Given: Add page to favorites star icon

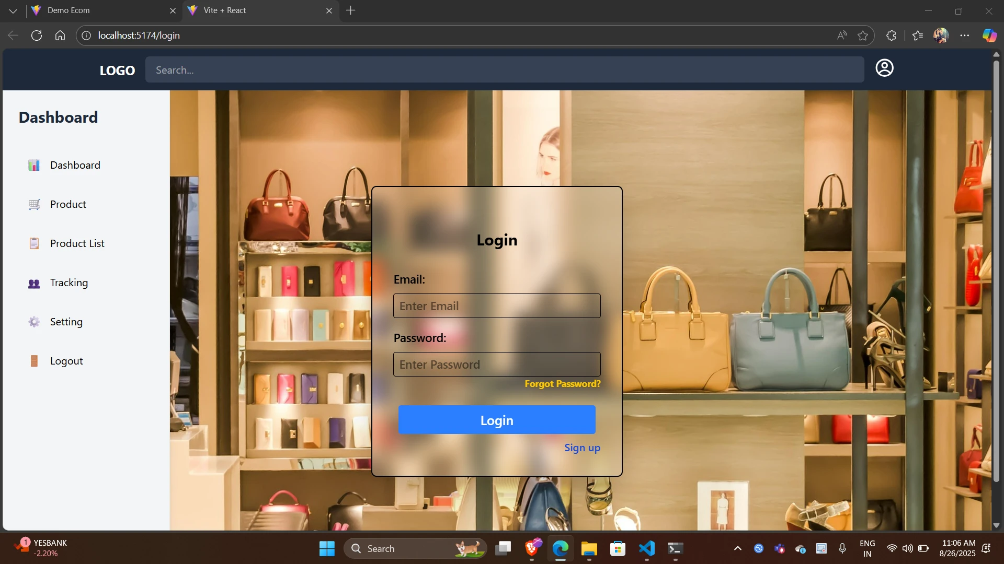Looking at the screenshot, I should [x=863, y=36].
